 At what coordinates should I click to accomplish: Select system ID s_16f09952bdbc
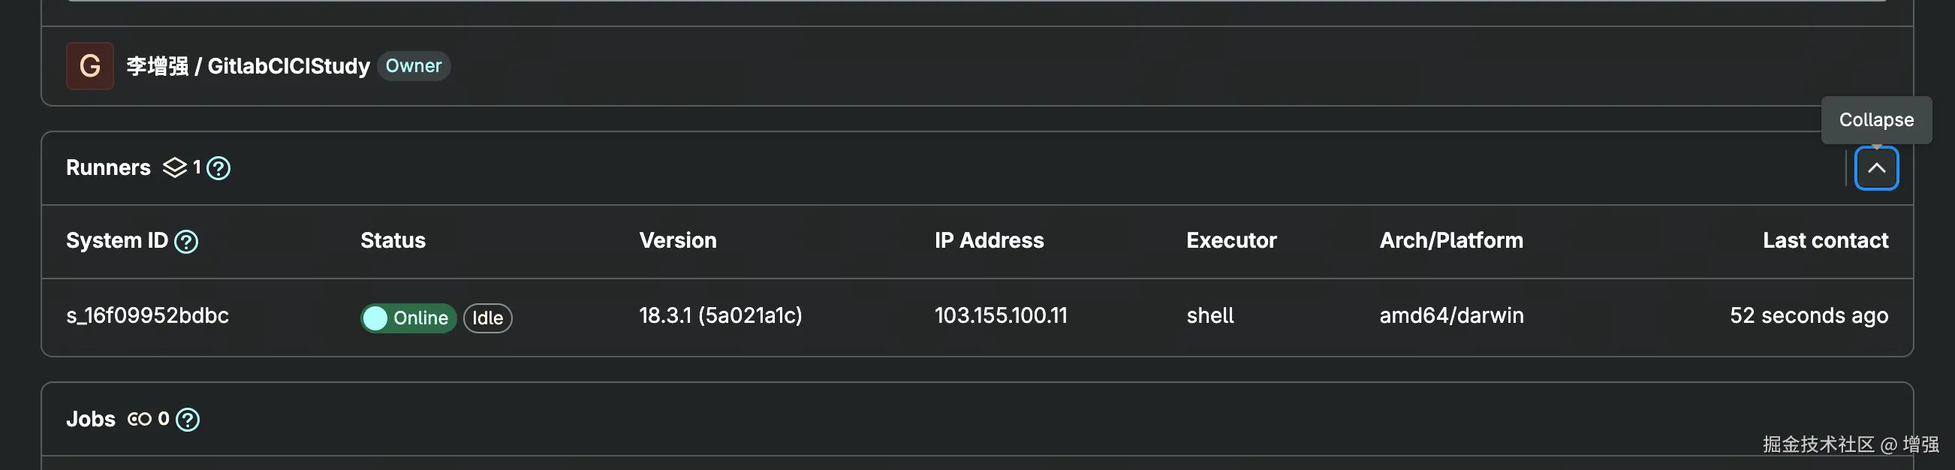(147, 315)
